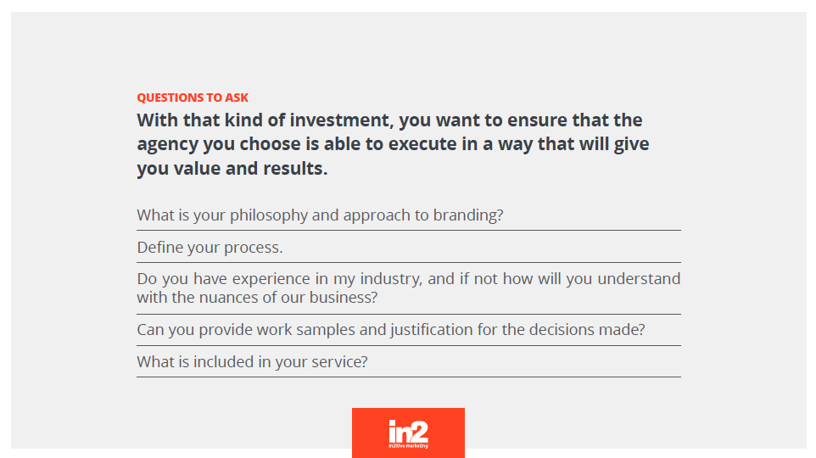This screenshot has width=816, height=458.
Task: Click the word 'investment' in the headline
Action: coord(342,120)
